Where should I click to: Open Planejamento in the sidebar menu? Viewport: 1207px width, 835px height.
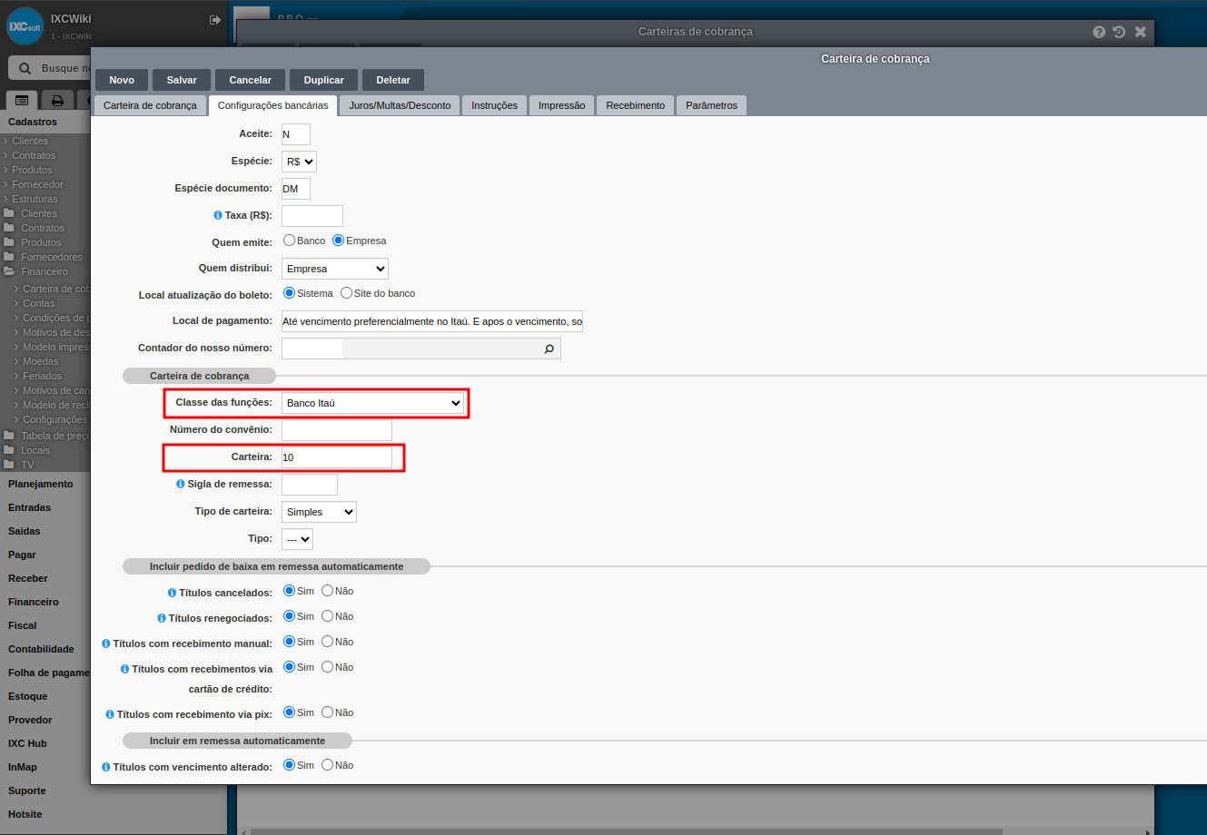[x=41, y=484]
